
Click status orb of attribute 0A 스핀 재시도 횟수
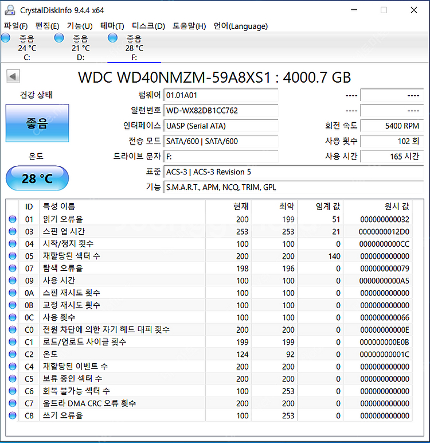13,293
